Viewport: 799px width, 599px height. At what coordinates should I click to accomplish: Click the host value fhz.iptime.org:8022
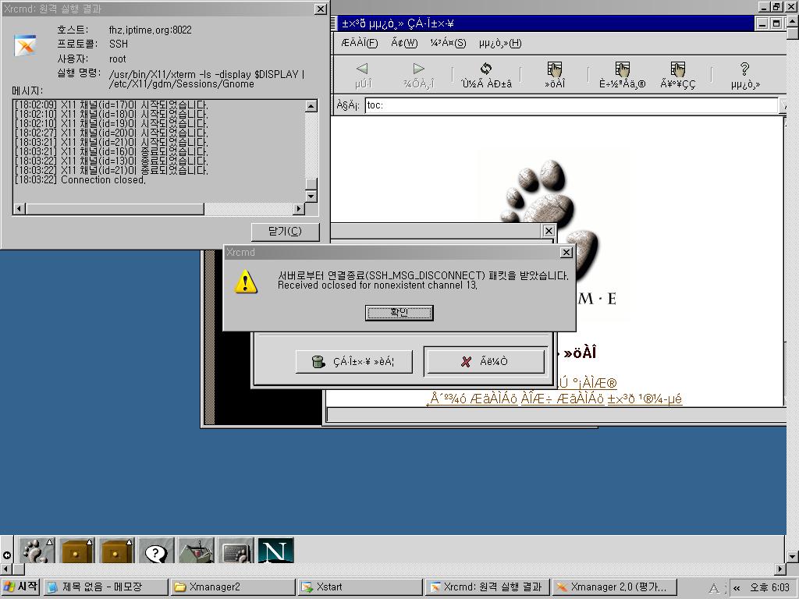[151, 30]
